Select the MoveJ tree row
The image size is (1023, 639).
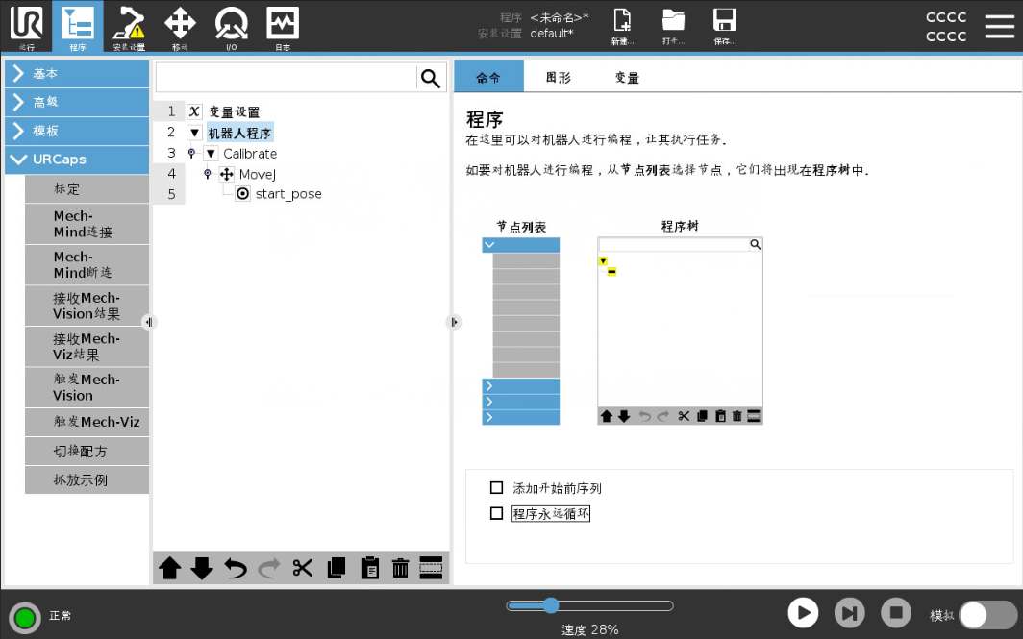(257, 174)
